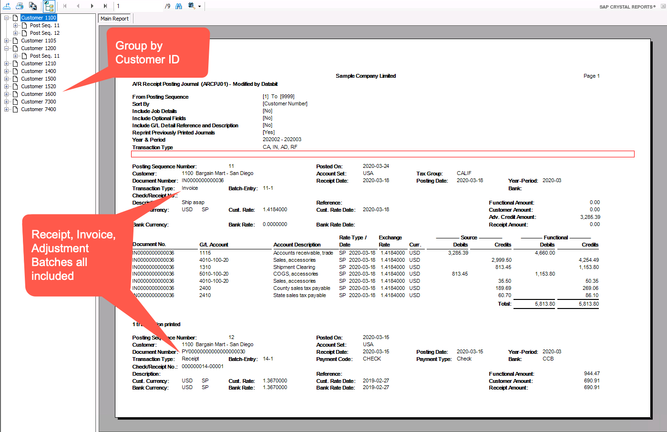Expand the Customer 1210 tree node
667x432 pixels.
(x=7, y=63)
